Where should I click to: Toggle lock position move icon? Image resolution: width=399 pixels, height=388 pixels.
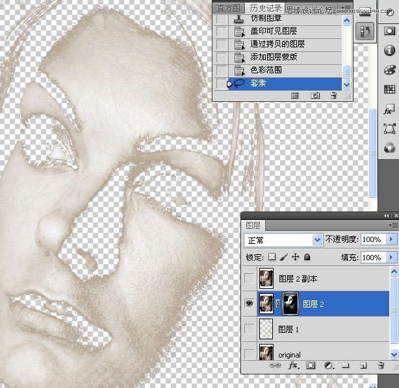(x=295, y=257)
